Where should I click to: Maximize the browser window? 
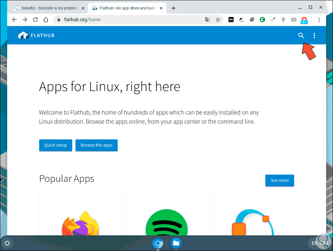(x=310, y=8)
